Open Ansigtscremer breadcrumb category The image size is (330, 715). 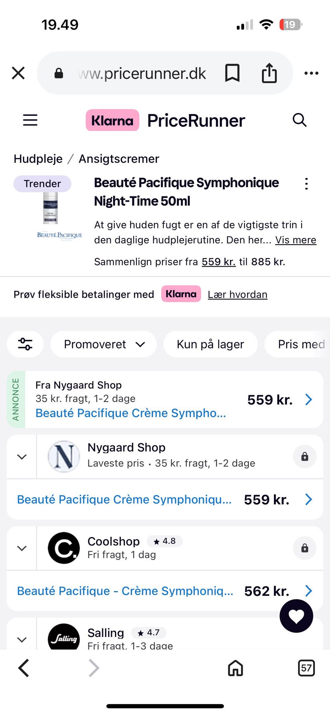coord(119,159)
